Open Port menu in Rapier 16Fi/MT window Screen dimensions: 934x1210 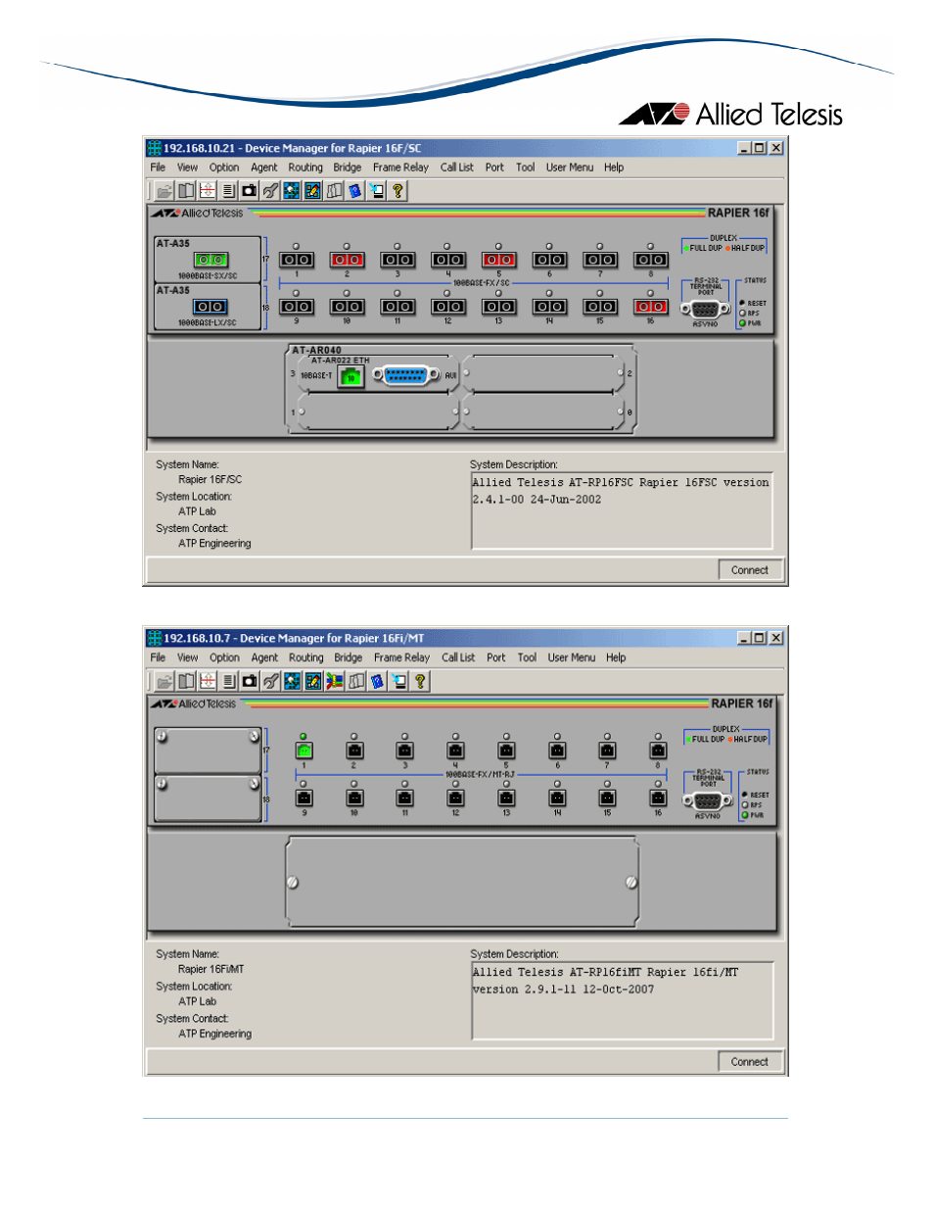click(x=496, y=657)
